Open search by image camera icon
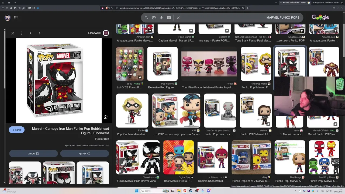The image size is (345, 194). (154, 18)
